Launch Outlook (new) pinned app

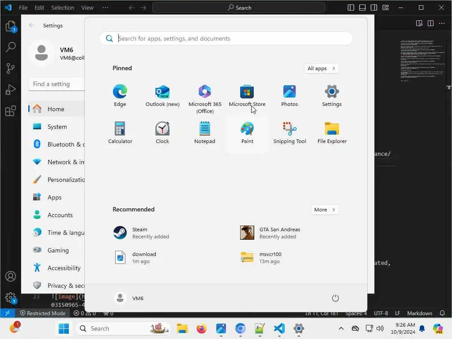click(162, 96)
